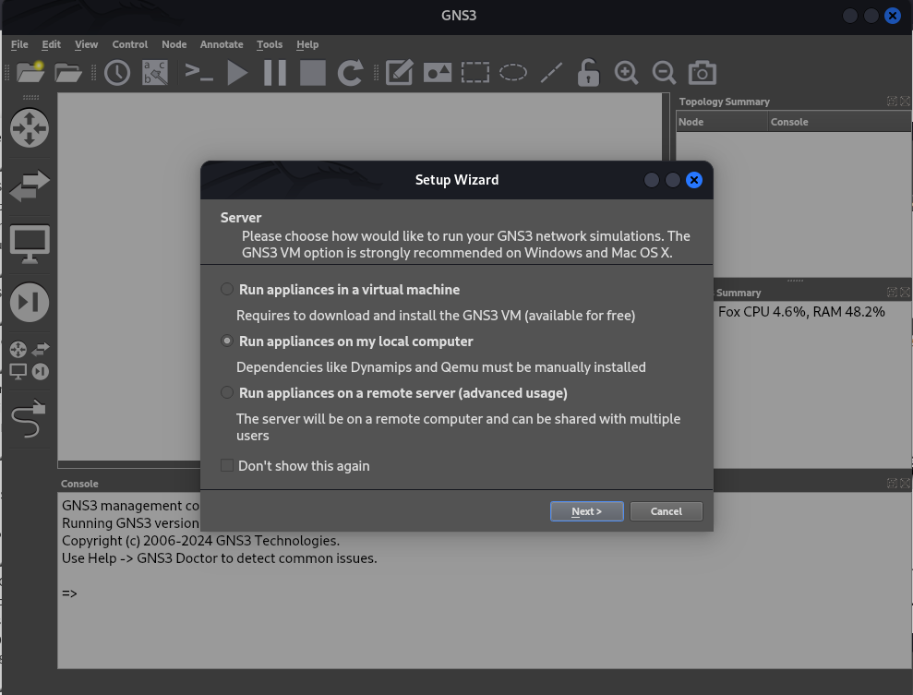
Task: Stop all nodes square icon
Action: [313, 73]
